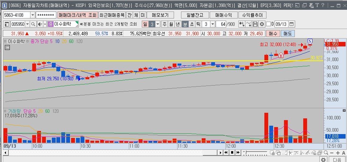Click the stop playback square button
Image resolution: width=347 pixels, height=162 pixels.
tap(232, 152)
